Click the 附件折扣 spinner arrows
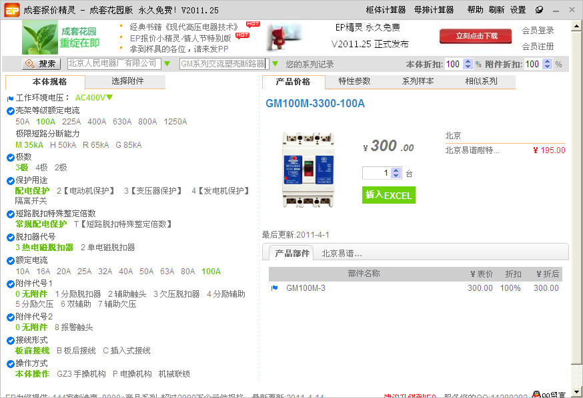The height and width of the screenshot is (398, 583). (x=547, y=64)
